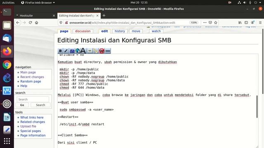The width and height of the screenshot is (264, 148).
Task: Show site security lock info
Action: click(66, 23)
